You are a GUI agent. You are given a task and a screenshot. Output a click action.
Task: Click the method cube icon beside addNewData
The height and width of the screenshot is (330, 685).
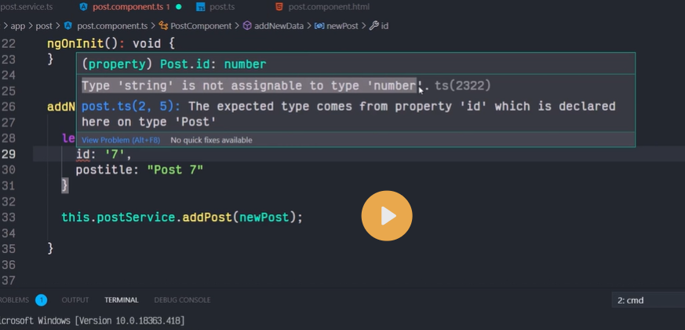coord(247,26)
